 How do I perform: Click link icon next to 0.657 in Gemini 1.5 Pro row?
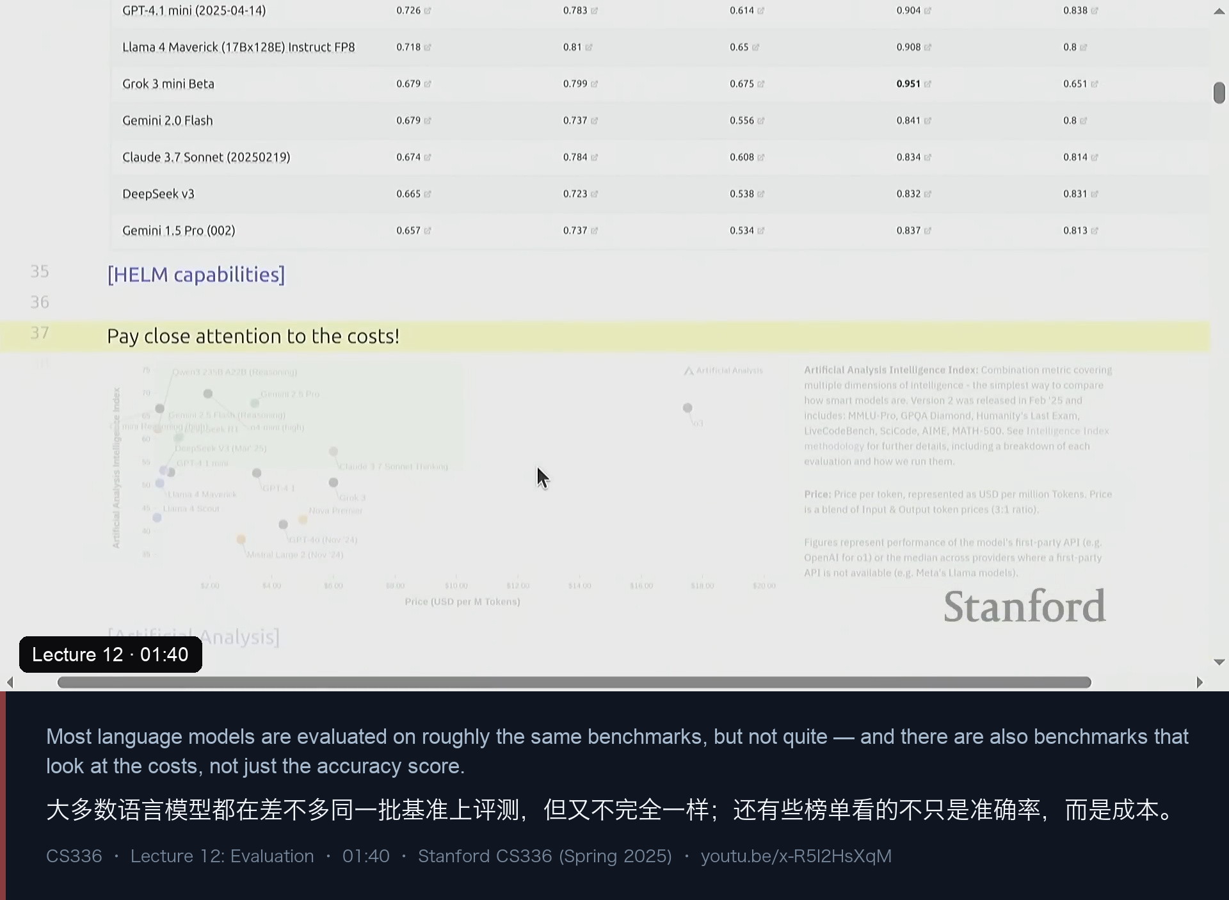[x=428, y=230]
